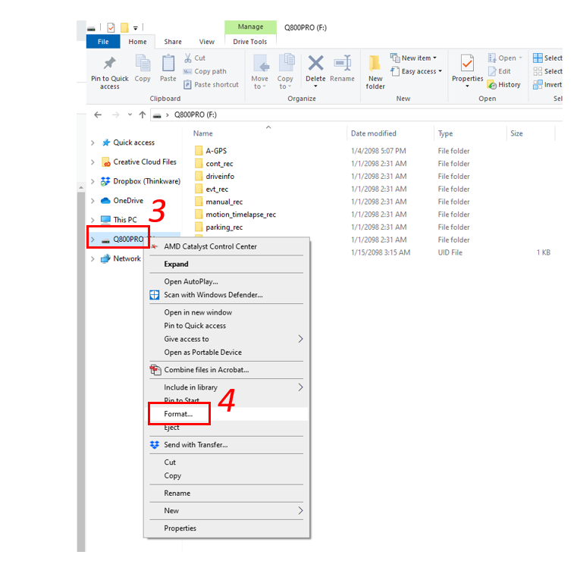Click the Rename ribbon icon

(x=342, y=63)
